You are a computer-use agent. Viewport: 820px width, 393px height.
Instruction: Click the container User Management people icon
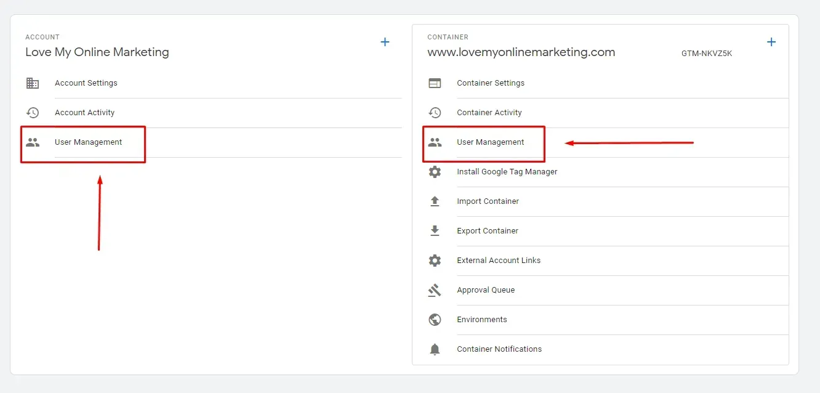click(x=435, y=142)
